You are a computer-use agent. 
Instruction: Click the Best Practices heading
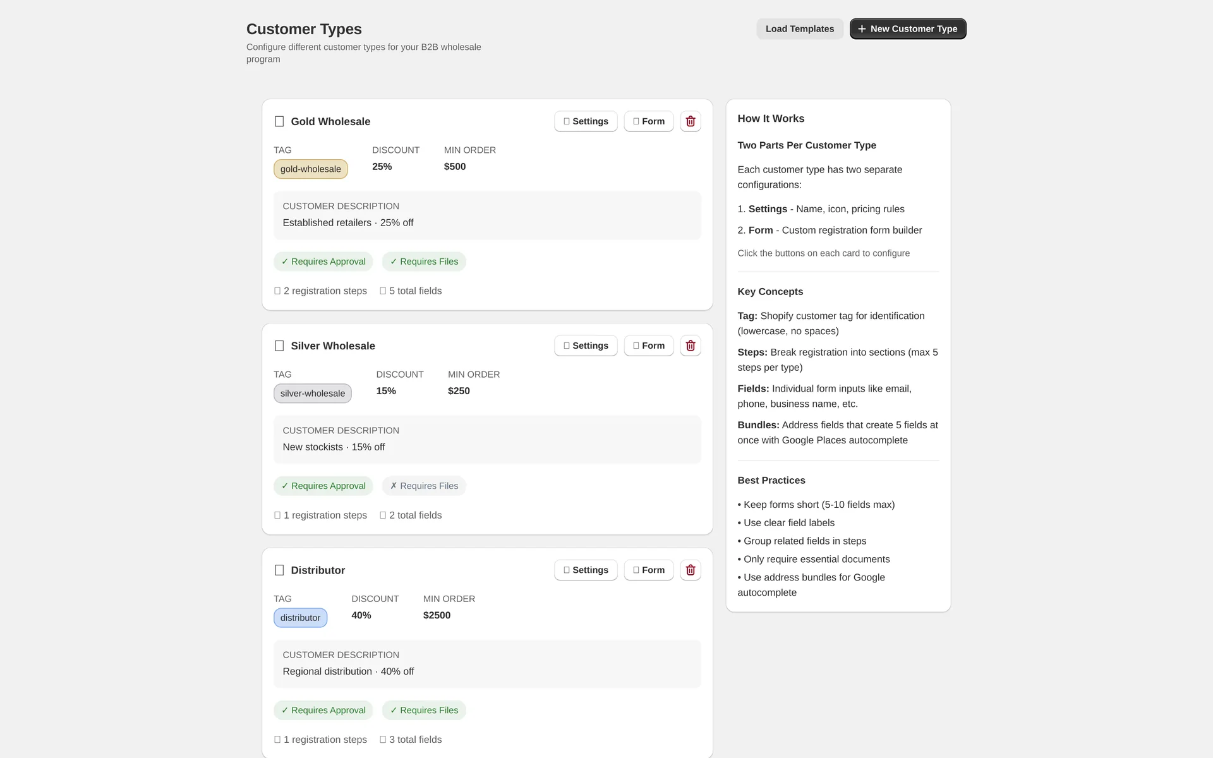[771, 480]
